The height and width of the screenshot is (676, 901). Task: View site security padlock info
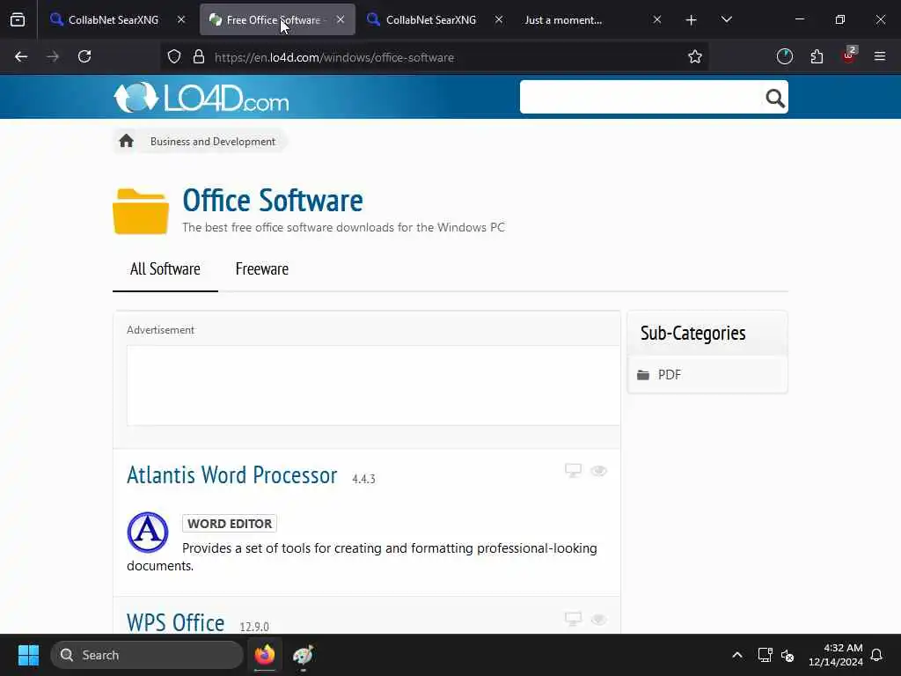point(199,57)
